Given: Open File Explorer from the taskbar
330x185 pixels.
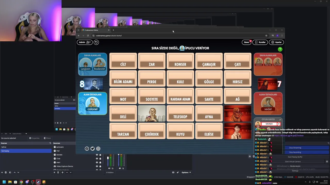Looking at the screenshot, I should point(10,182).
